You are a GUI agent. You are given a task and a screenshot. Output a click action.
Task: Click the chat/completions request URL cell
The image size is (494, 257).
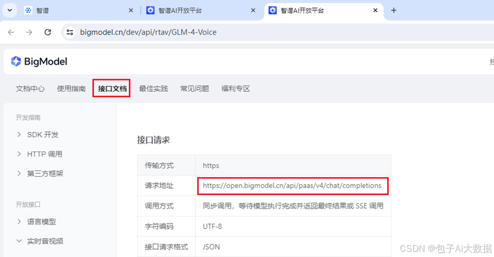[292, 186]
